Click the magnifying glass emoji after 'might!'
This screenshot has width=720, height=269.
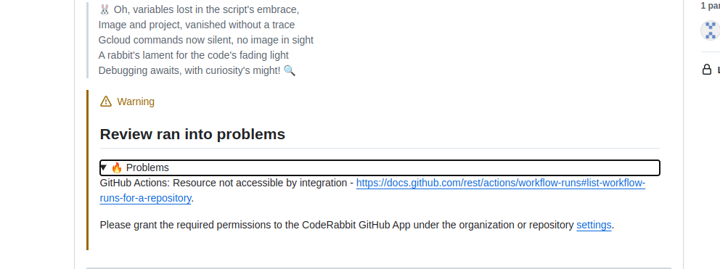pos(290,70)
